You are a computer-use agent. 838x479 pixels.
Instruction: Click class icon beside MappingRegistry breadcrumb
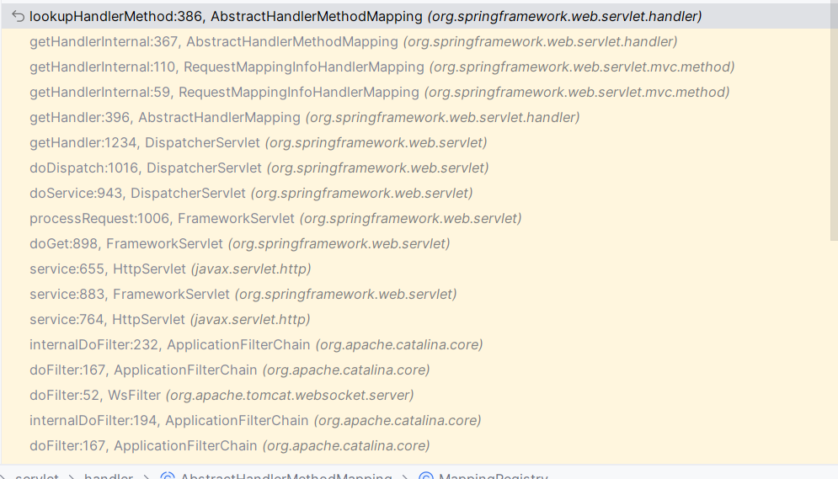coord(425,476)
